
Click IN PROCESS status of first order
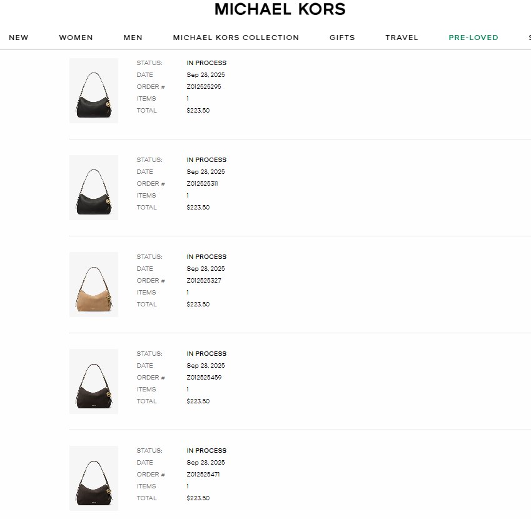click(x=206, y=63)
